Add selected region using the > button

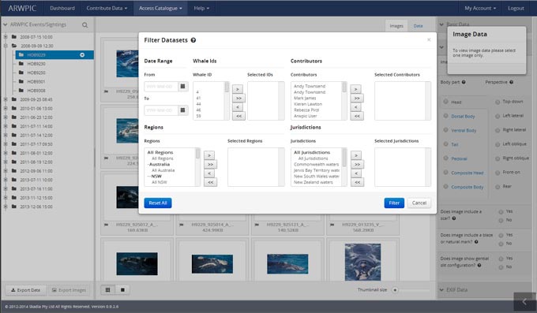pyautogui.click(x=209, y=155)
